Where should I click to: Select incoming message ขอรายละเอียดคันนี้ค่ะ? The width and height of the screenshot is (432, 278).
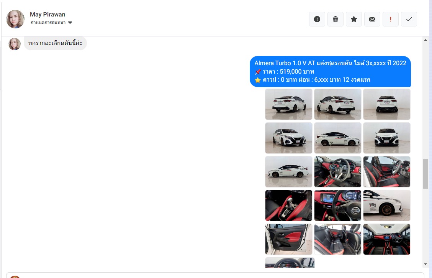tap(55, 43)
